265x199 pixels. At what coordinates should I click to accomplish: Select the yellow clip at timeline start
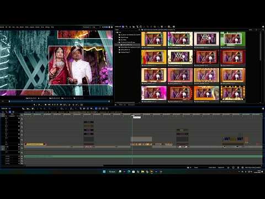coord(35,144)
